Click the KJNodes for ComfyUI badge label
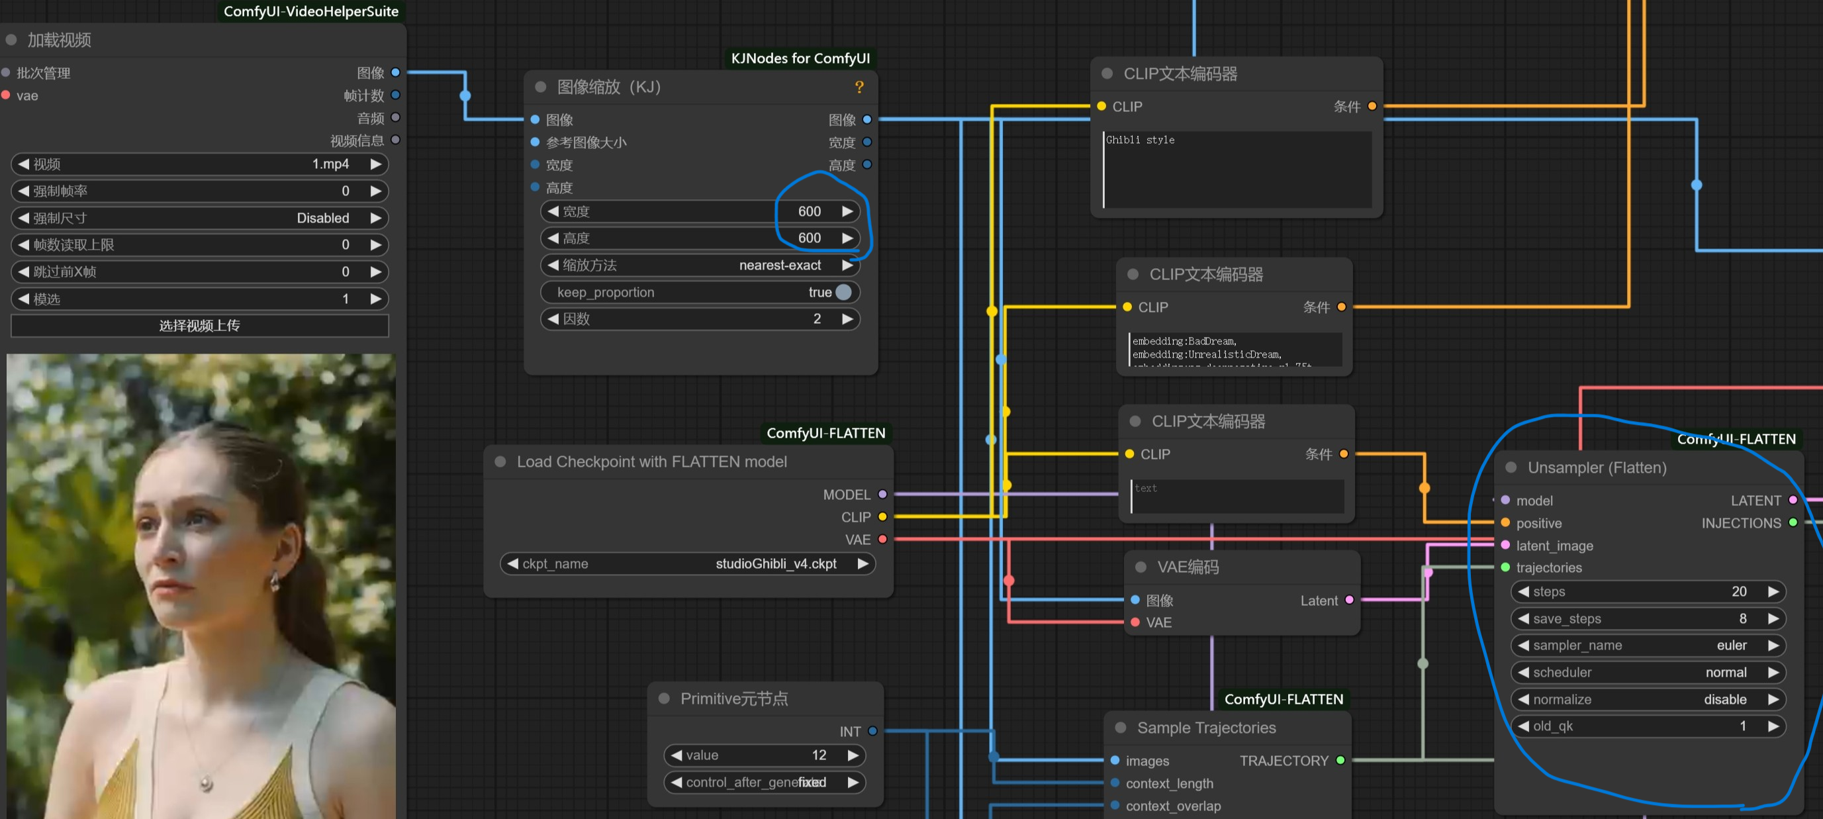 800,59
